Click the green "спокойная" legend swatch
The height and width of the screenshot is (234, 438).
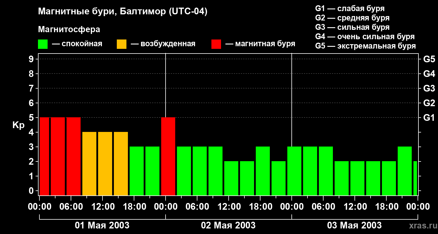click(x=43, y=44)
